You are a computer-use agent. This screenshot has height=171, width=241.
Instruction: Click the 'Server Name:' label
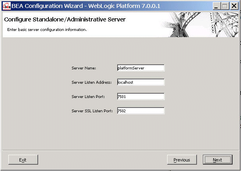(84, 68)
